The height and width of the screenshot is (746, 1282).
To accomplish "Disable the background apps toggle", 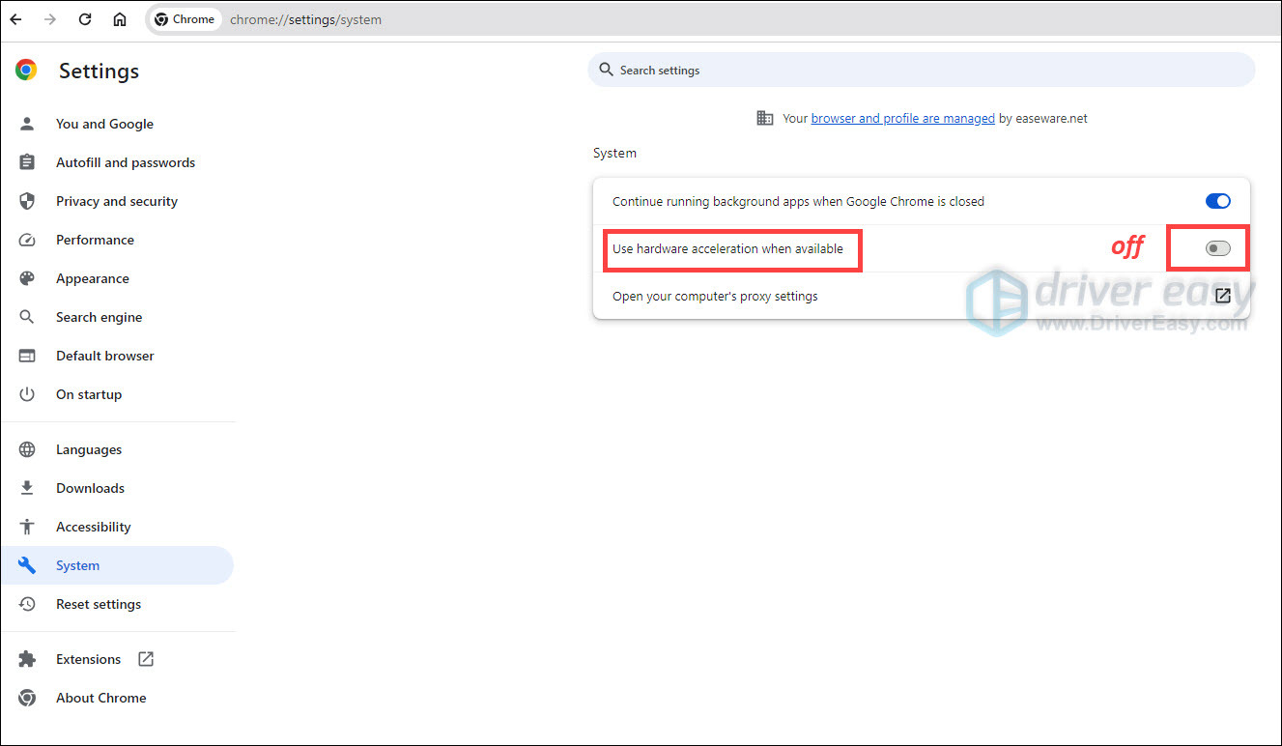I will [x=1217, y=201].
